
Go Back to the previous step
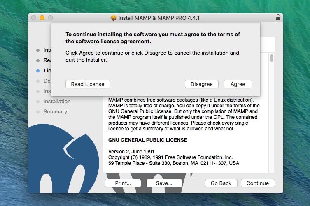pyautogui.click(x=221, y=183)
